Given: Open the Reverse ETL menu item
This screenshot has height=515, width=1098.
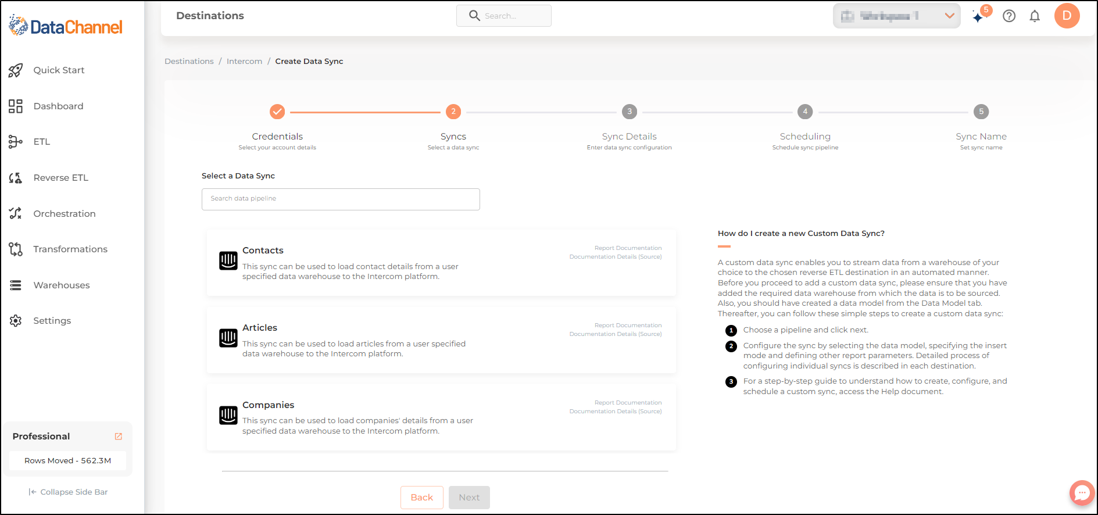Looking at the screenshot, I should tap(61, 178).
